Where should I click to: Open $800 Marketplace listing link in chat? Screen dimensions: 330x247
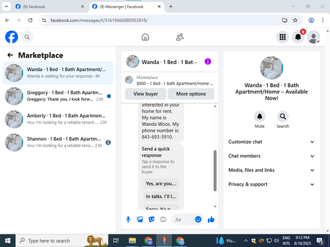pyautogui.click(x=170, y=80)
